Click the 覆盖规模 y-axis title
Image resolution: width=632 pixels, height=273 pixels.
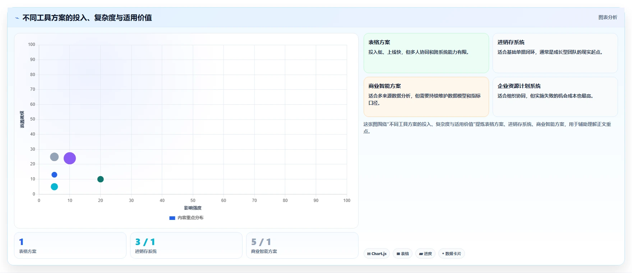(22, 119)
